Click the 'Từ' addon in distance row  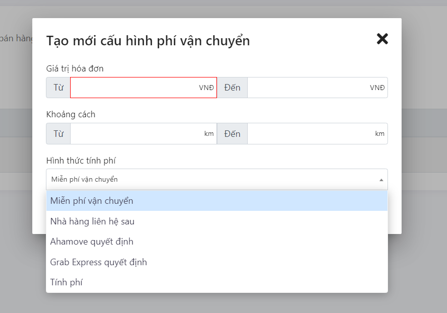[x=59, y=134]
